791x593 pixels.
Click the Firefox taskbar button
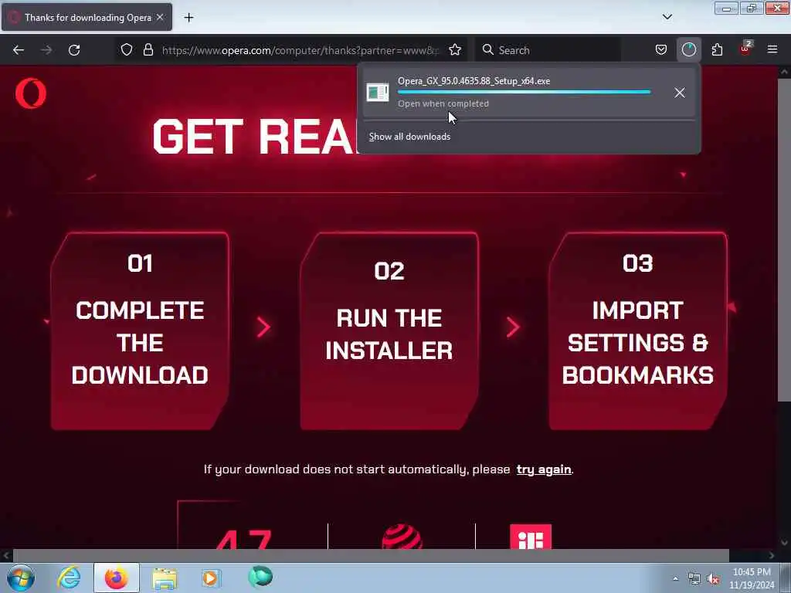[x=116, y=578]
